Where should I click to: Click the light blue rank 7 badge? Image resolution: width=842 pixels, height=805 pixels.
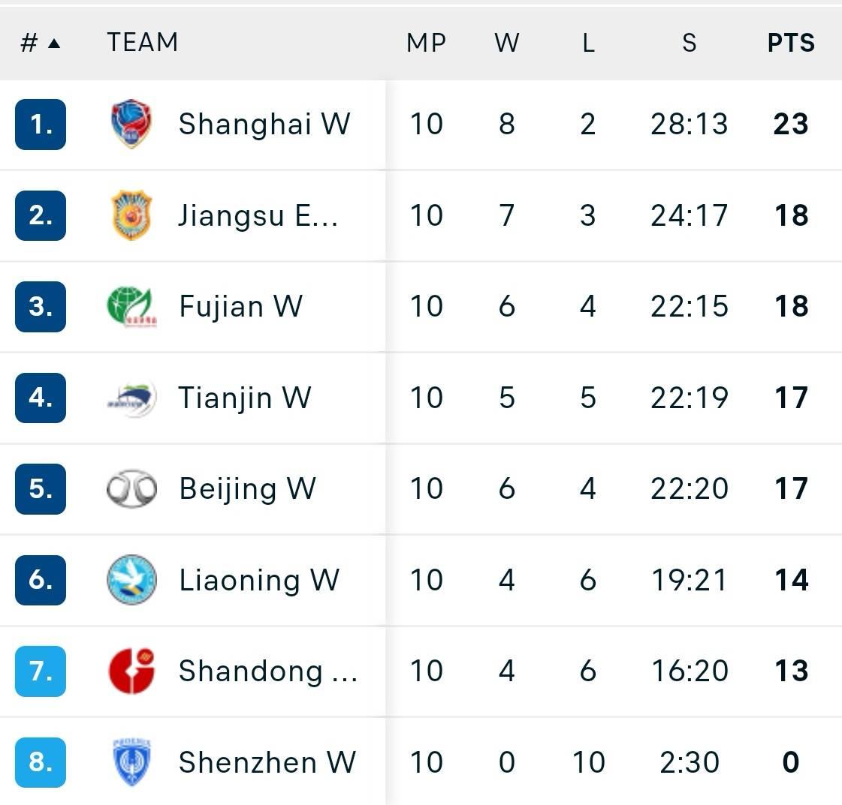click(41, 671)
